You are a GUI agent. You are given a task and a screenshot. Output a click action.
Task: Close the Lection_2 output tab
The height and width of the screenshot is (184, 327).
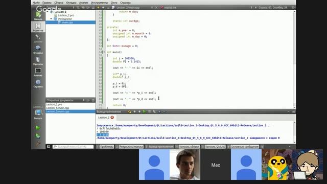coord(112,118)
